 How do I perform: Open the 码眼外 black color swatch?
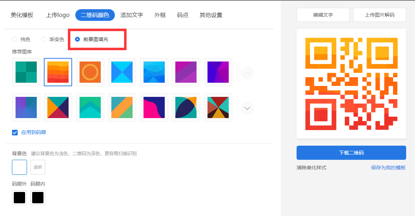19,198
